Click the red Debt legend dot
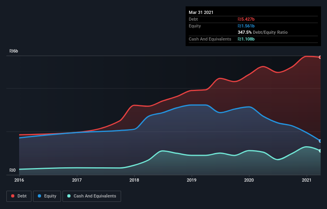 coord(13,196)
